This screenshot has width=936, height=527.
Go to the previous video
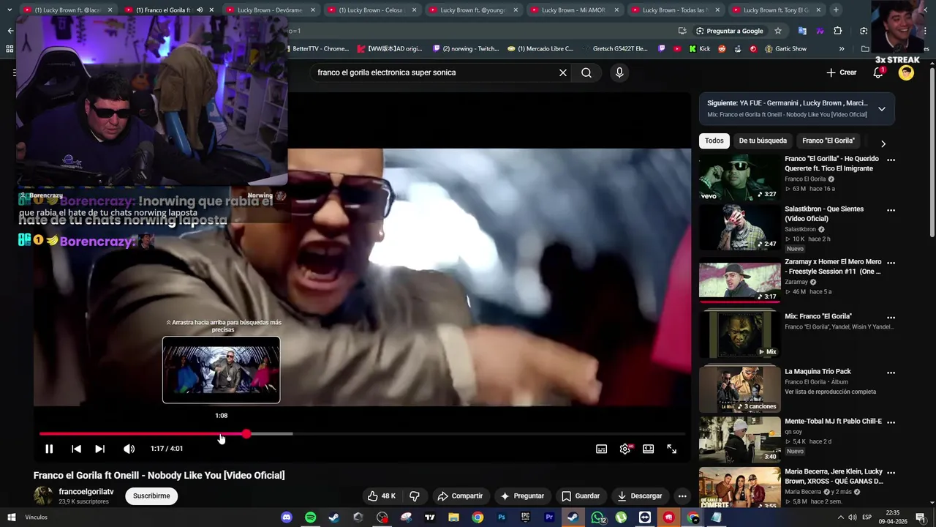(x=76, y=449)
